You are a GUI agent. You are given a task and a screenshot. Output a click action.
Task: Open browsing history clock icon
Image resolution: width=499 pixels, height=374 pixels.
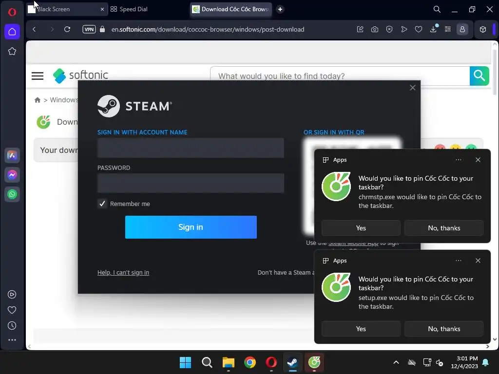[12, 326]
